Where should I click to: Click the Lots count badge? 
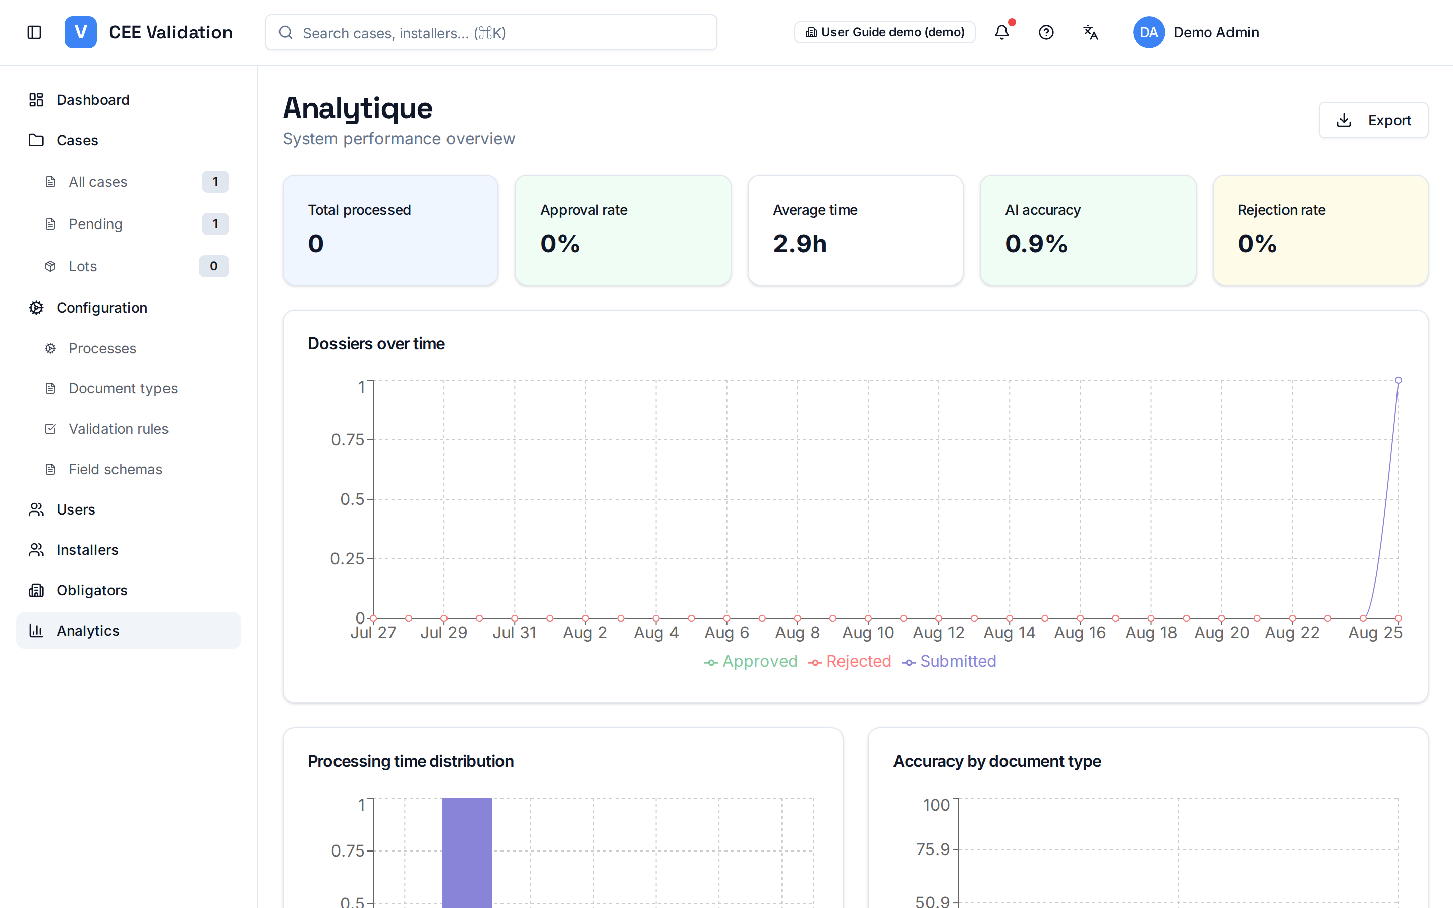click(x=214, y=266)
